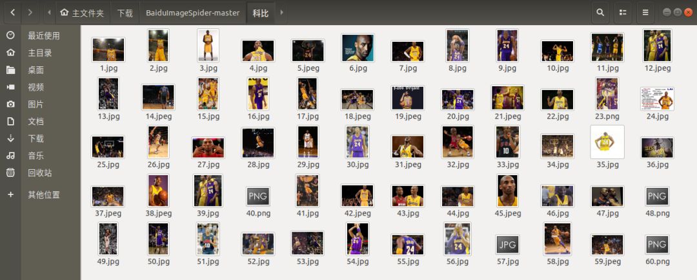Open 视频 in sidebar
Viewport: 697px width, 280px height.
tap(36, 88)
